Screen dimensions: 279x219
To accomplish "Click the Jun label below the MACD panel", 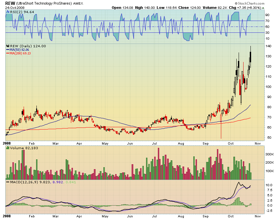I will coord(130,216).
